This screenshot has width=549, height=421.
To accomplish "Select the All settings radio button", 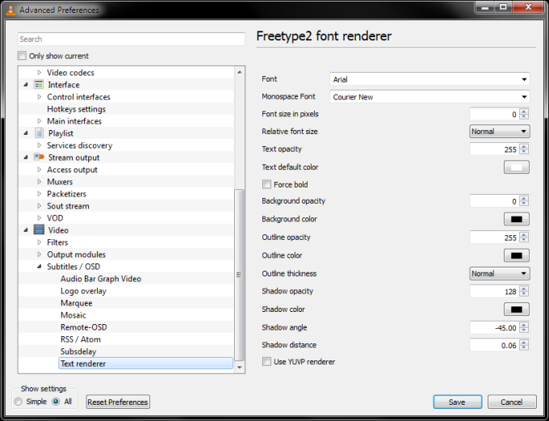I will [56, 402].
